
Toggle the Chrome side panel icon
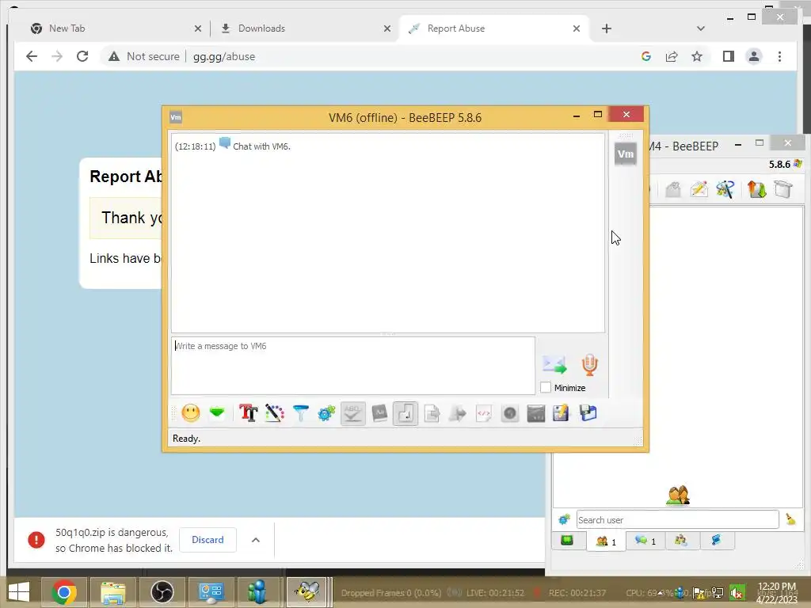point(729,56)
